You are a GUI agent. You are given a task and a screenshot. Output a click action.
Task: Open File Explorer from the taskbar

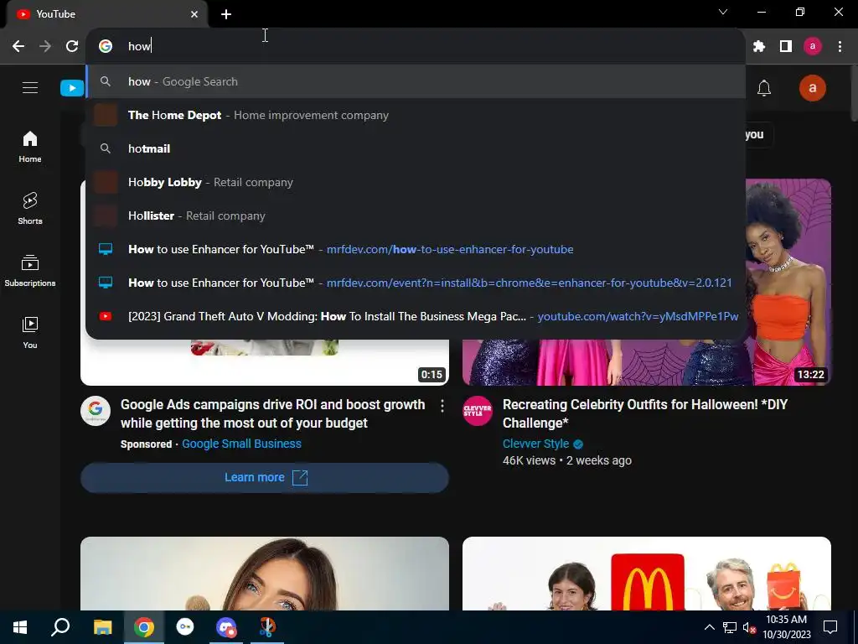[x=102, y=627]
